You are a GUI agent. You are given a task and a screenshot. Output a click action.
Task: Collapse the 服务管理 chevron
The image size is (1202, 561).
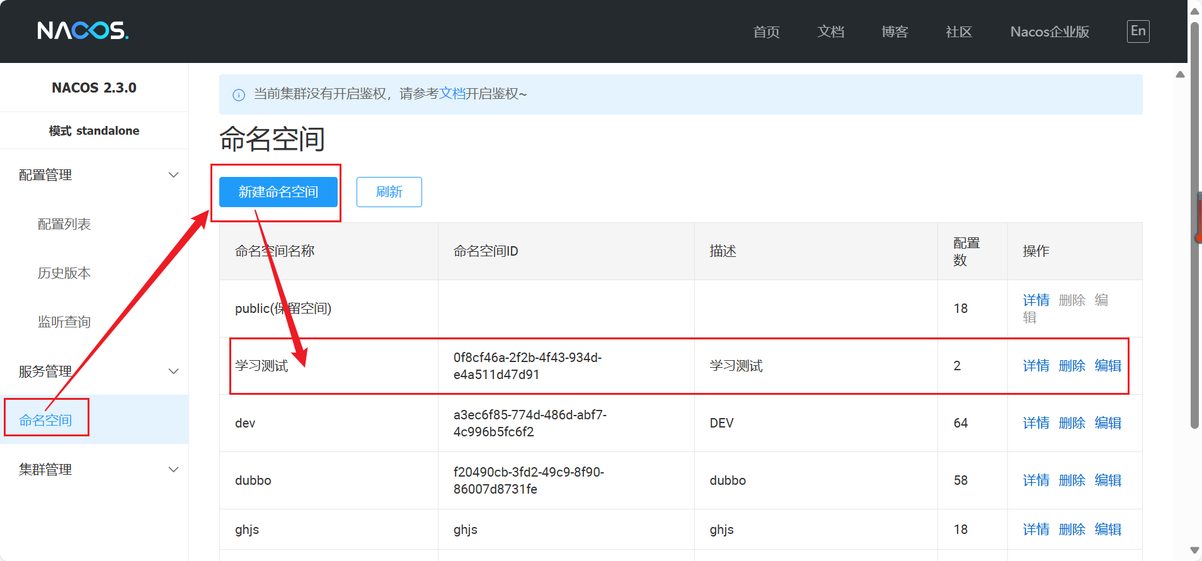(x=174, y=371)
